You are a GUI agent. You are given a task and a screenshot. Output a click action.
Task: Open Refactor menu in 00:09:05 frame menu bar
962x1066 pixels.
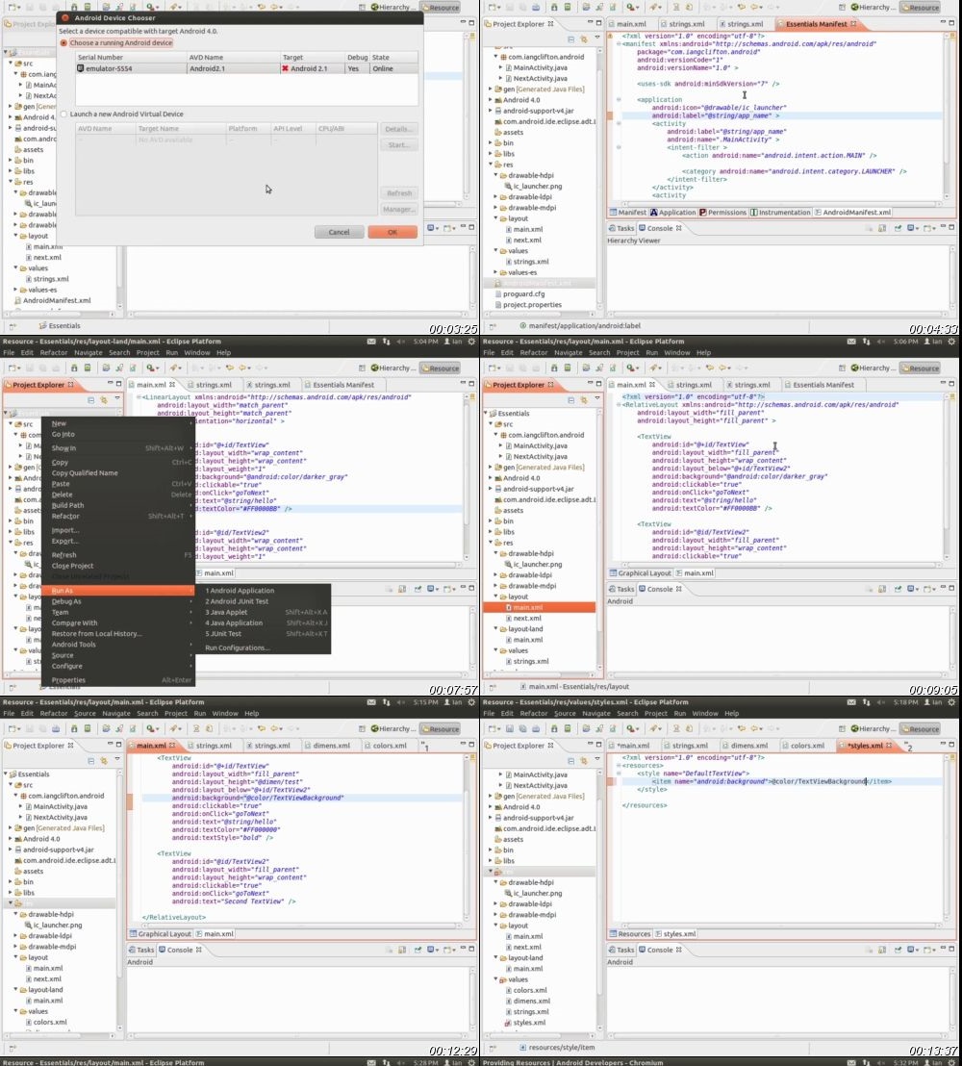(x=533, y=353)
